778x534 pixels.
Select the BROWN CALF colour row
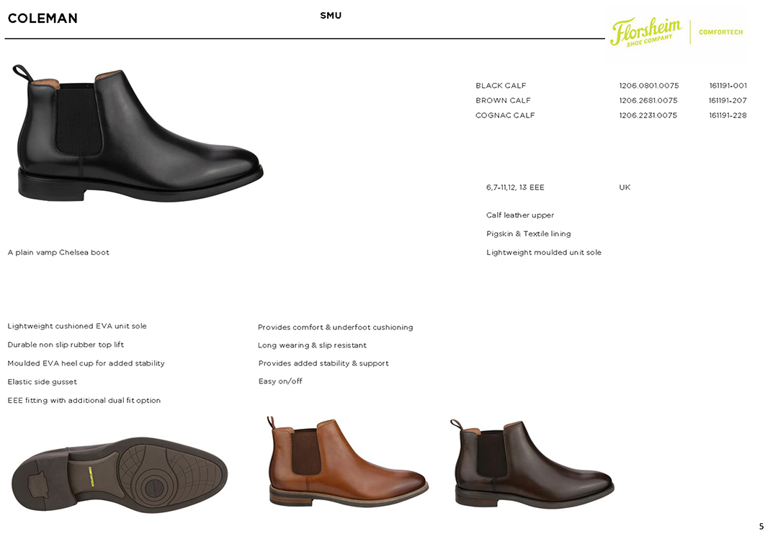click(x=611, y=100)
